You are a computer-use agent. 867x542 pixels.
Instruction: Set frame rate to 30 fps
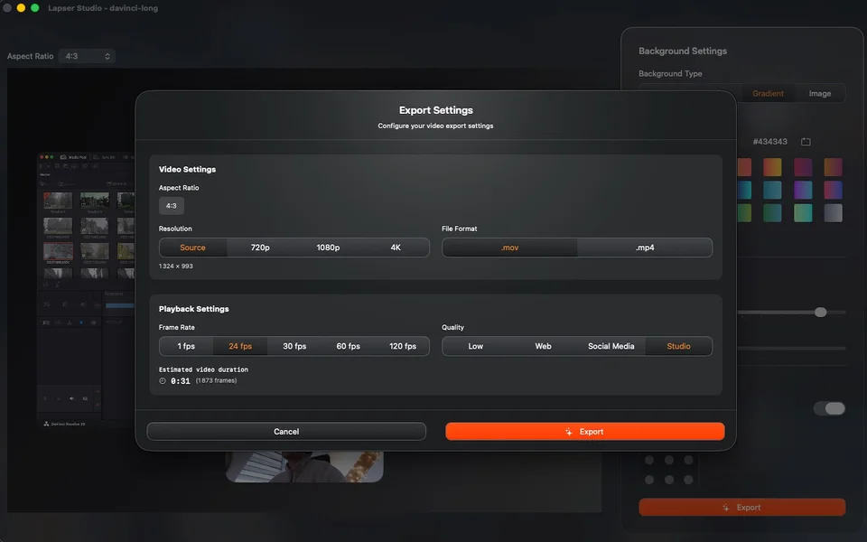point(294,346)
